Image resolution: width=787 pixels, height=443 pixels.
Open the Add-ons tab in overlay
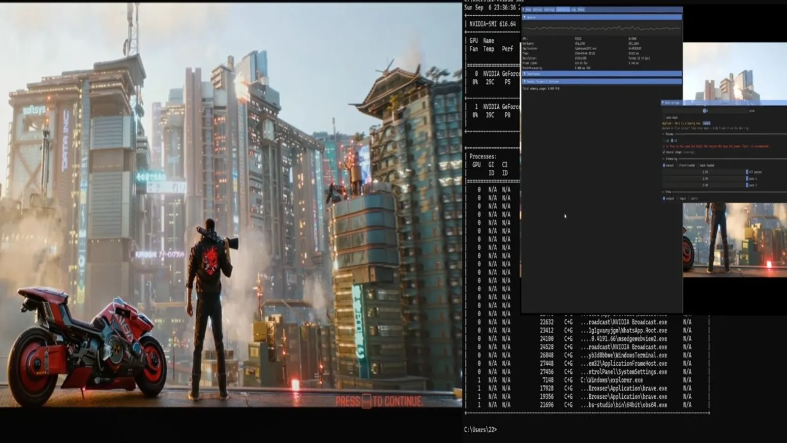pos(538,9)
